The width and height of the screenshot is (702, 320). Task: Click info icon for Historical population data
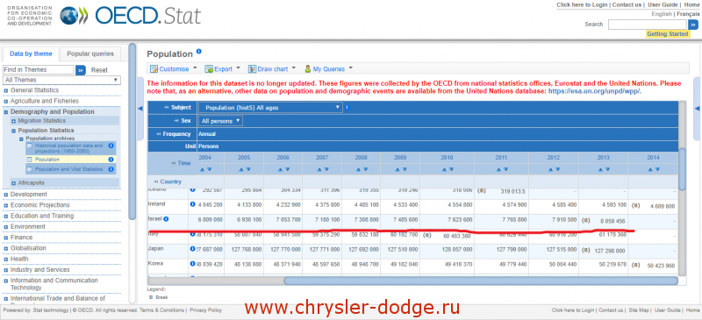click(111, 146)
